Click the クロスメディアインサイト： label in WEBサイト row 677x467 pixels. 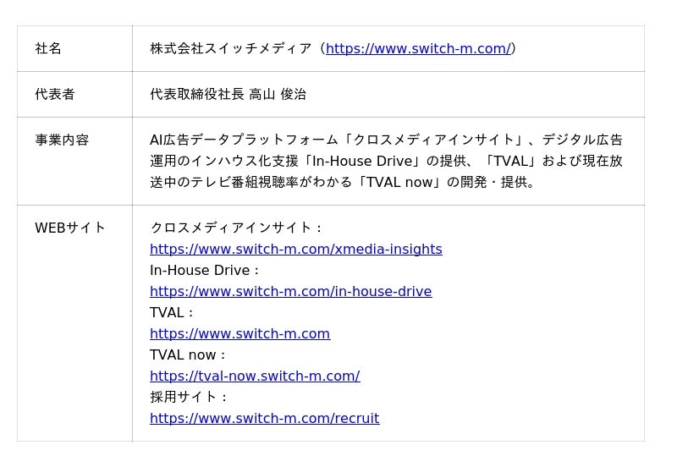tap(237, 228)
